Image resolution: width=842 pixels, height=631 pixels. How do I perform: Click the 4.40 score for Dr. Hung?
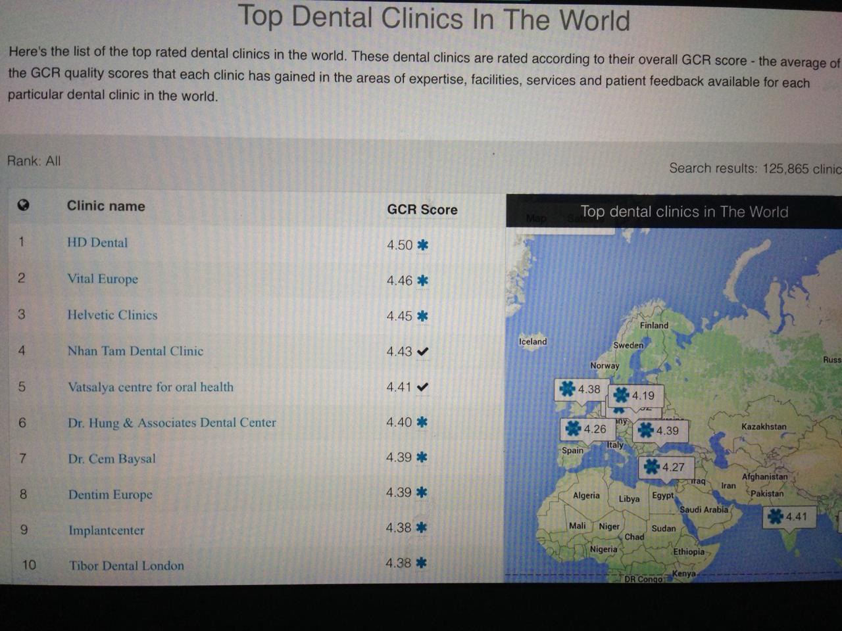point(399,422)
